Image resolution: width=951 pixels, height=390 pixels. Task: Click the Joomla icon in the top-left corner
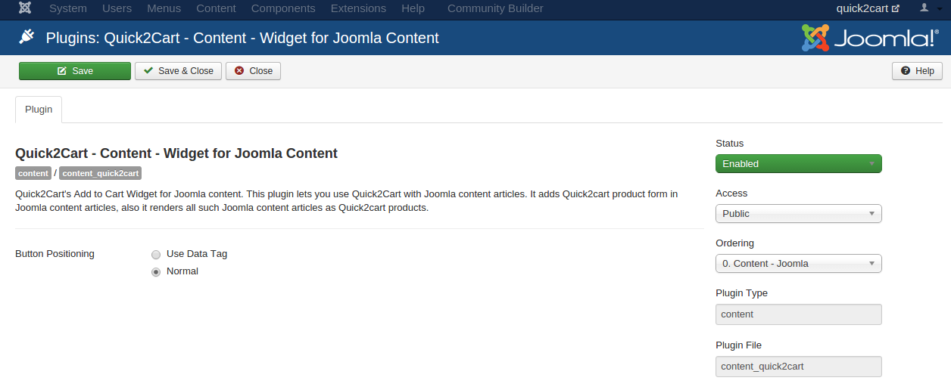(25, 8)
